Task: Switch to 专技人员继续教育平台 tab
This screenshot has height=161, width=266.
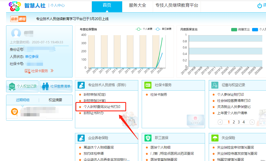Action: point(177,6)
